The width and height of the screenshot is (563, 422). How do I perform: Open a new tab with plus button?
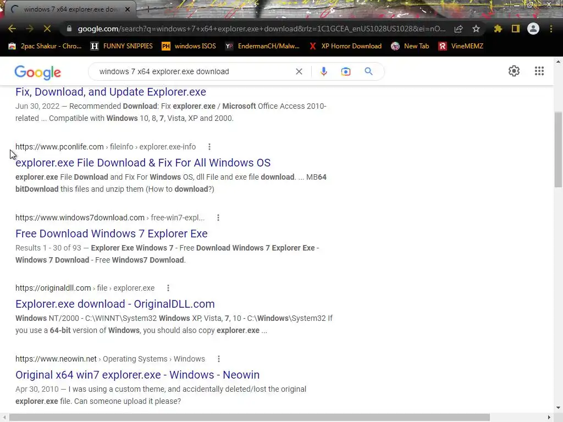click(148, 10)
